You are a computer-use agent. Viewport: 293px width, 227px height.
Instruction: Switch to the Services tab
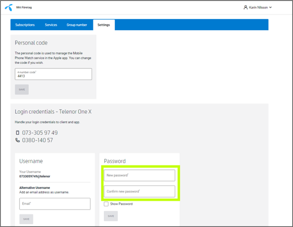[x=51, y=25]
